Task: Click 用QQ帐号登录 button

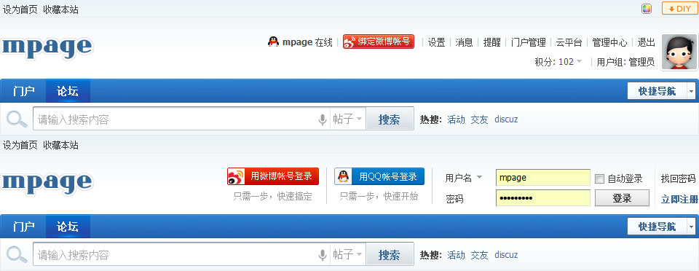Action: pos(379,176)
